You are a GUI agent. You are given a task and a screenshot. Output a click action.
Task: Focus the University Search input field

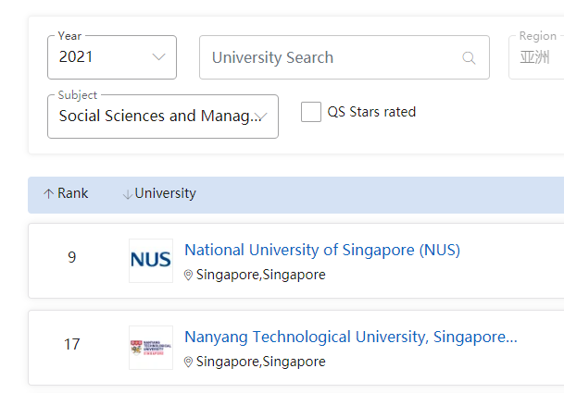[329, 57]
